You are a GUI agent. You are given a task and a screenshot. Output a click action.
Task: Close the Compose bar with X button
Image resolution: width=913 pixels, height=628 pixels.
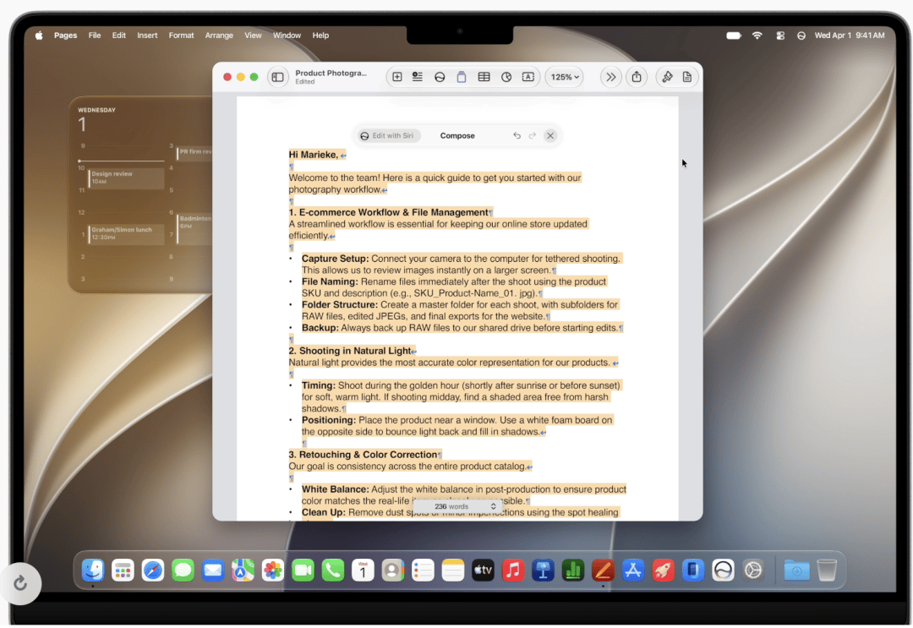tap(550, 135)
